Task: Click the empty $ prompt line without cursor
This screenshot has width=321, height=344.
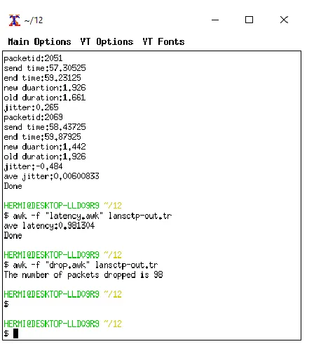Action: click(x=6, y=304)
